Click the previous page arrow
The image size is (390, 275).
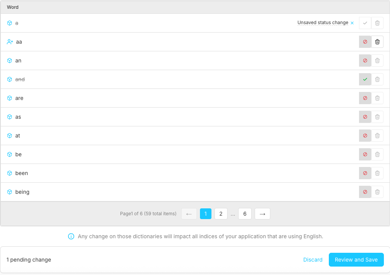tap(189, 214)
